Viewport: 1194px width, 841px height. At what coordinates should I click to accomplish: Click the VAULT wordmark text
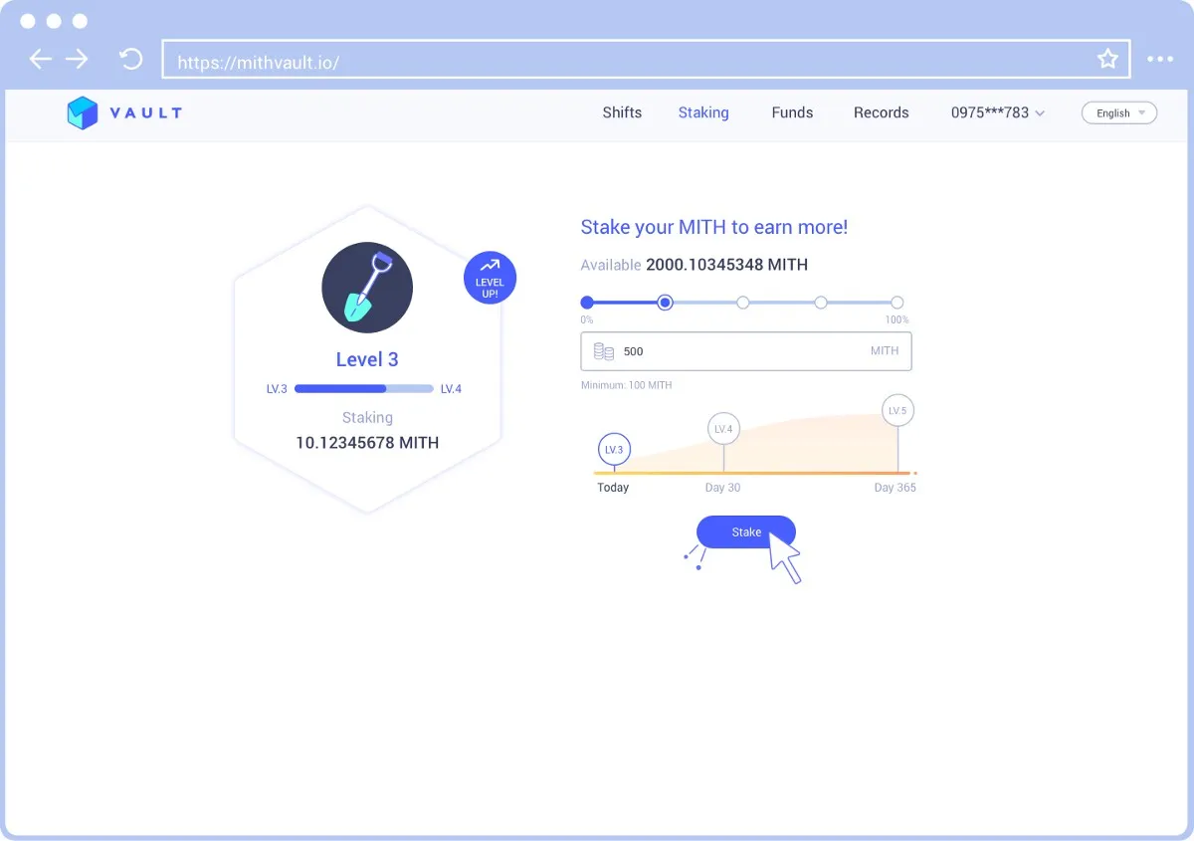coord(146,112)
